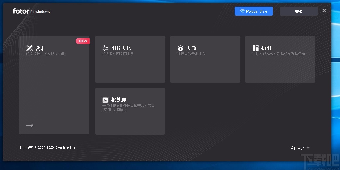Click the 版权所有 Everimaging copyright text
Image resolution: width=340 pixels, height=170 pixels.
pos(47,147)
